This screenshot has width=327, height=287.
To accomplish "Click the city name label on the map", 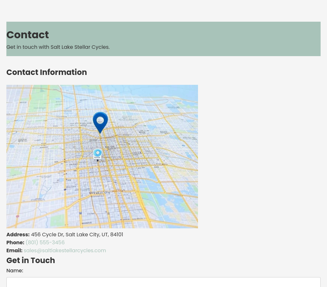I will coord(99,193).
